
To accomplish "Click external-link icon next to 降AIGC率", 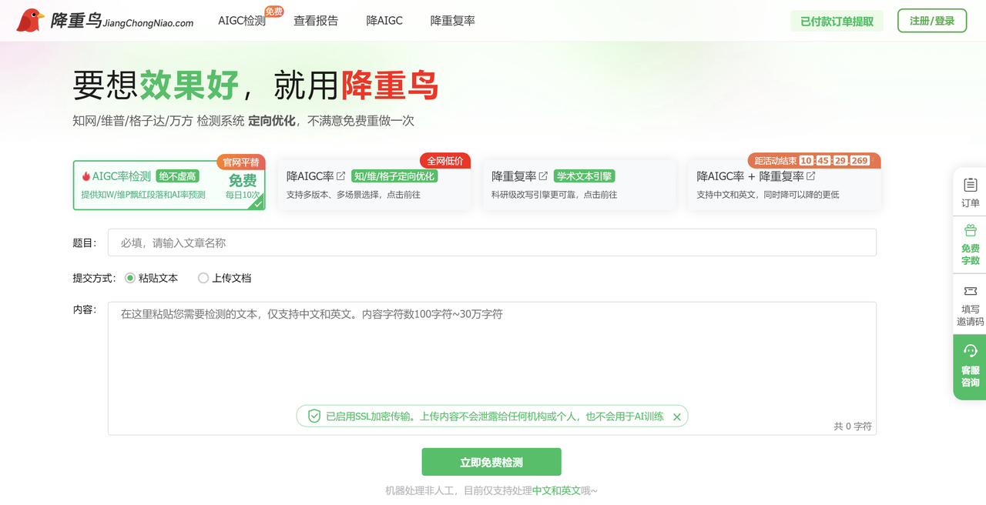I will pos(340,176).
